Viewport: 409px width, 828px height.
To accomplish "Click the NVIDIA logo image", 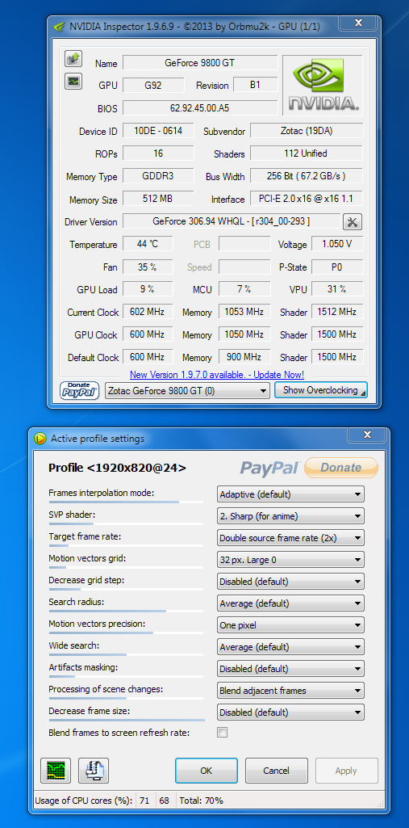I will [x=323, y=85].
